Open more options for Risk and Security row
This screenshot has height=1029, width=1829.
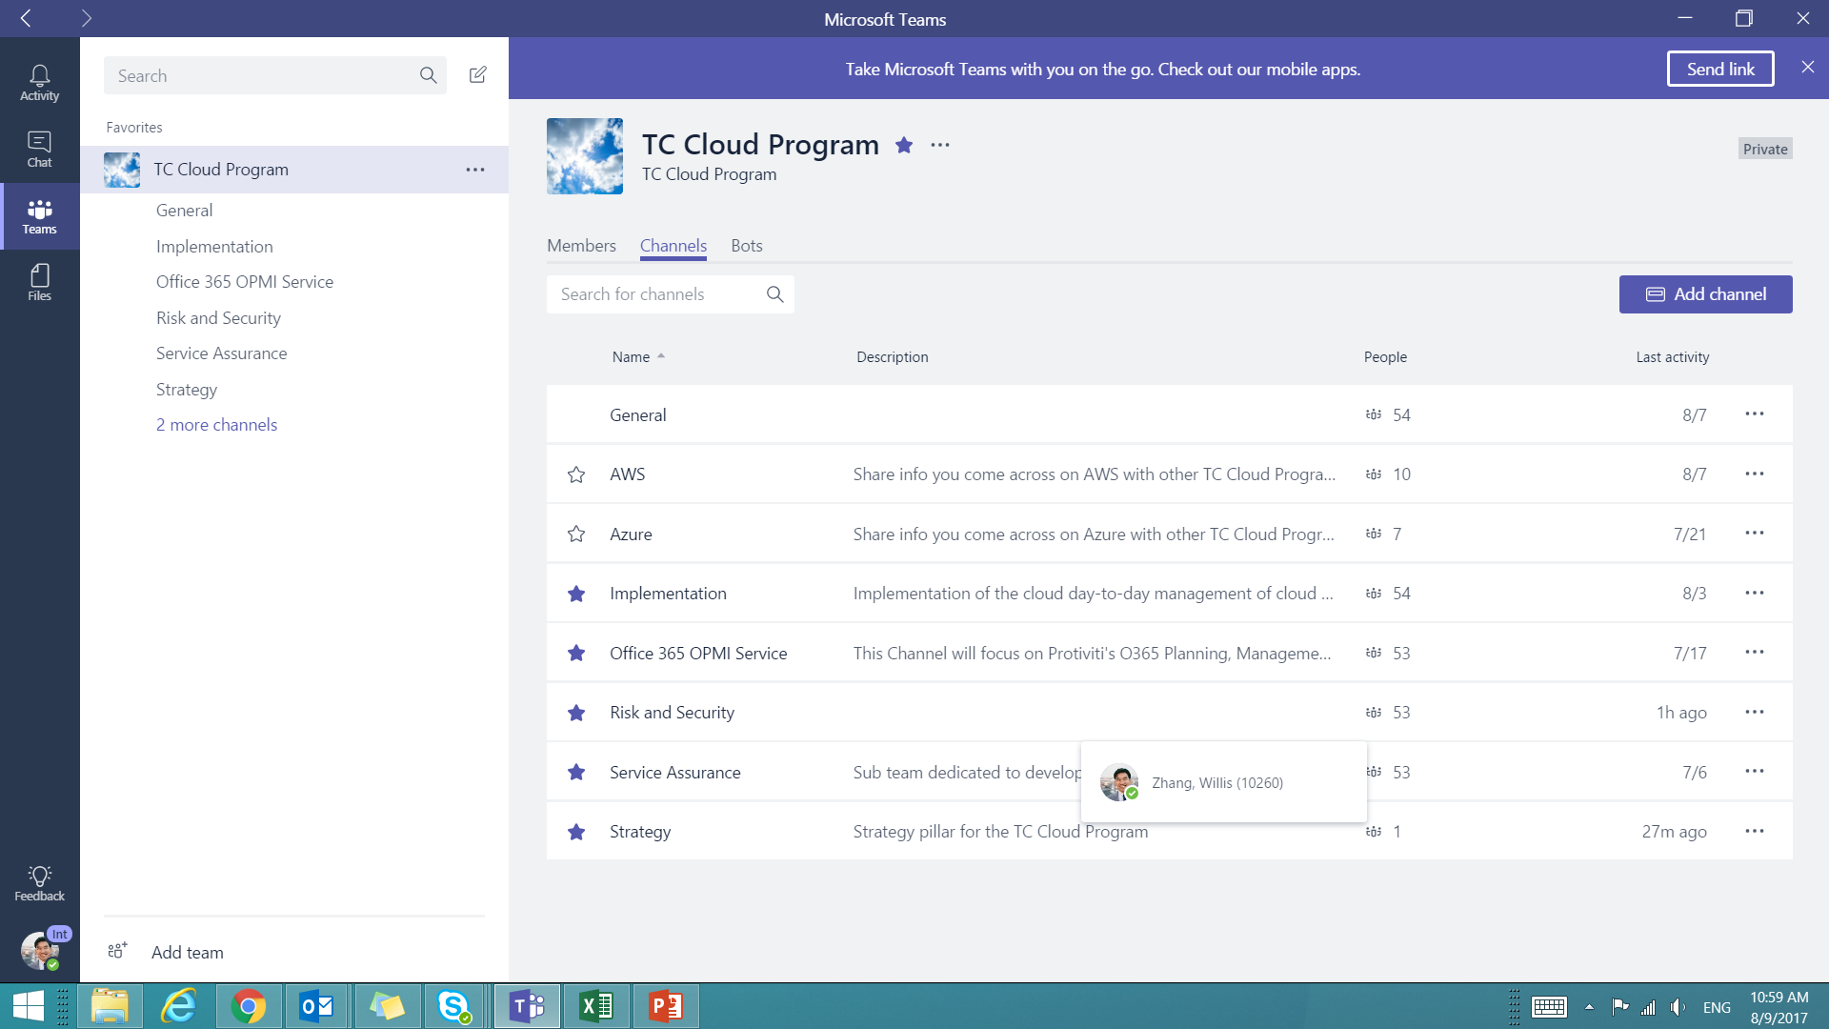1755,712
